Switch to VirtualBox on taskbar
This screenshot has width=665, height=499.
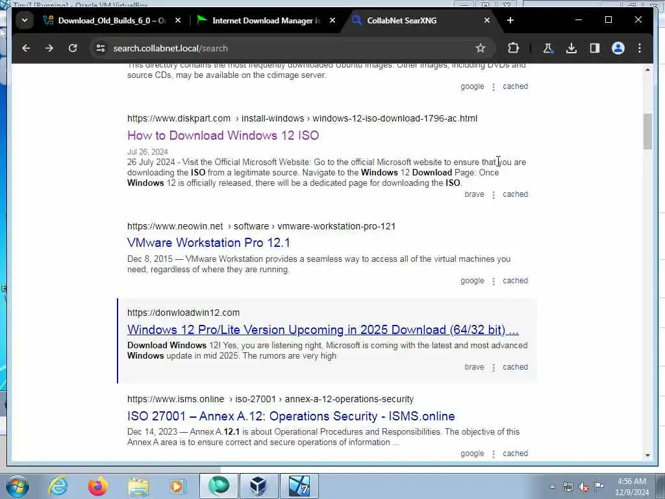click(x=258, y=486)
